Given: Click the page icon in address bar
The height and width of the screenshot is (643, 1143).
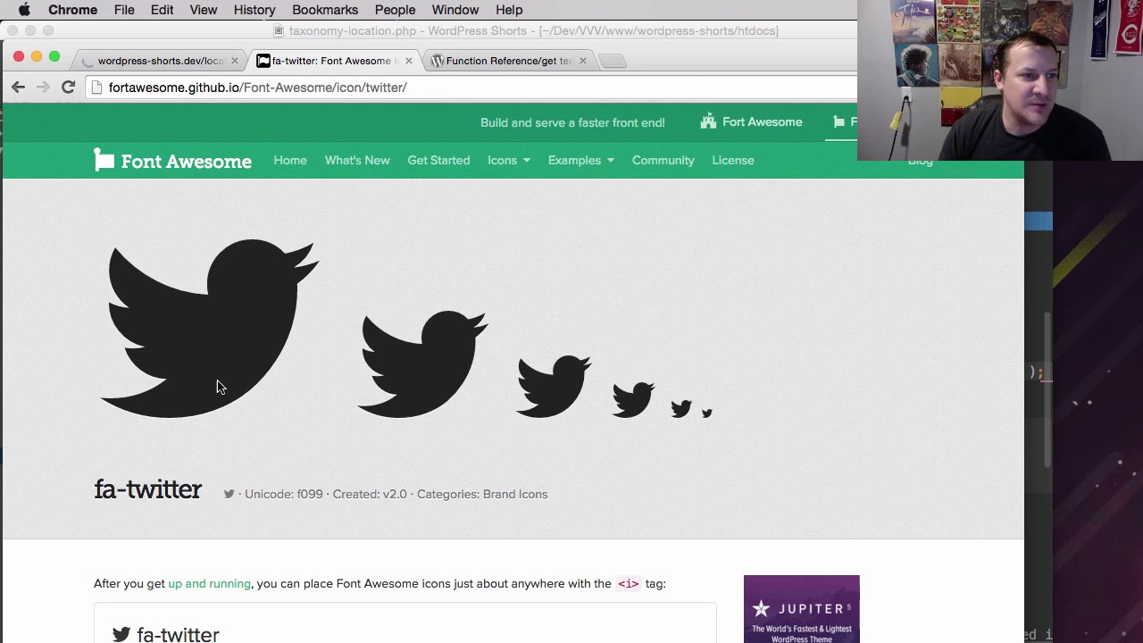Looking at the screenshot, I should point(97,88).
